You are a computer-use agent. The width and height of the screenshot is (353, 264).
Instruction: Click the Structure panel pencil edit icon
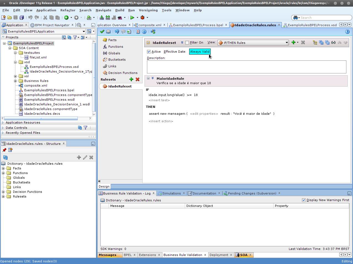click(x=85, y=157)
